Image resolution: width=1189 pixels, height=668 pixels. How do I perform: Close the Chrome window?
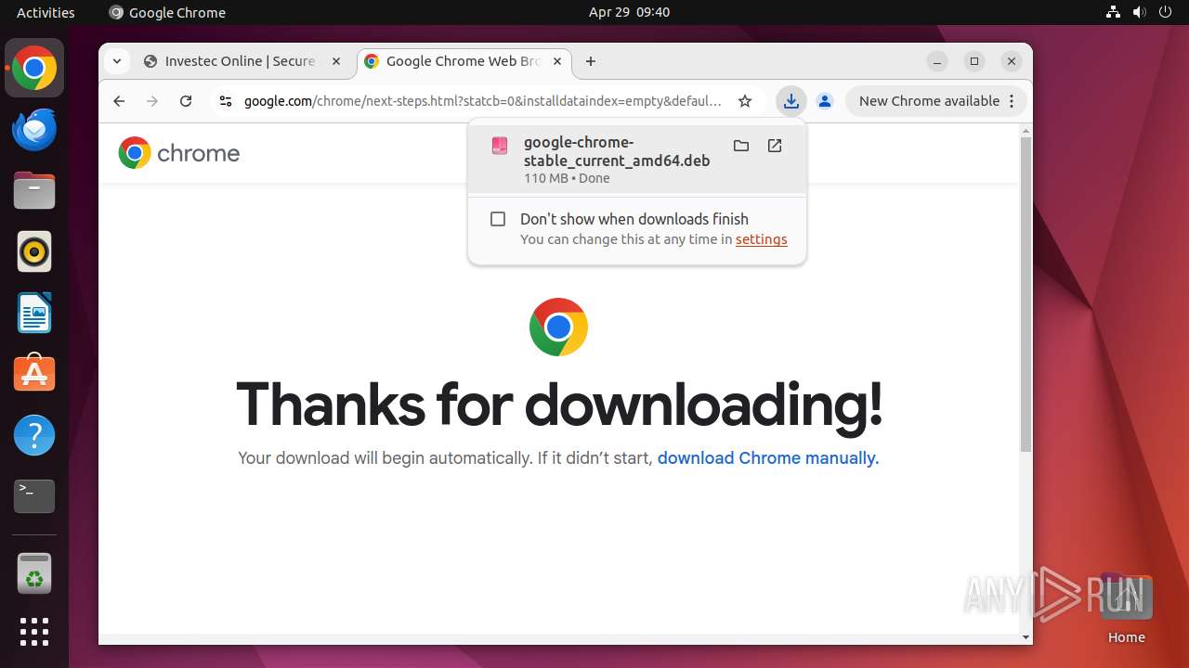click(1012, 61)
